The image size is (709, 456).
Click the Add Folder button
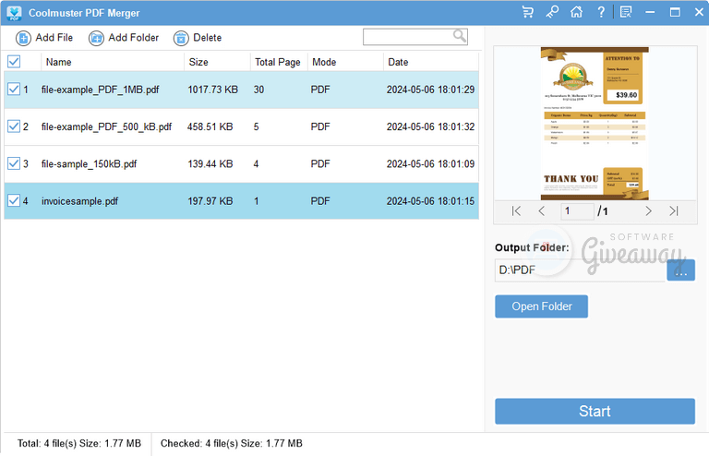pyautogui.click(x=124, y=38)
